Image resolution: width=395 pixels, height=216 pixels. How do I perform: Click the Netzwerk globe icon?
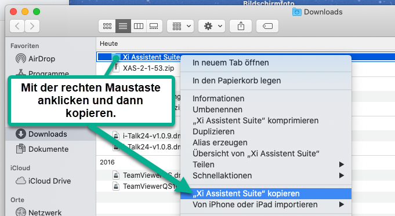(x=21, y=212)
